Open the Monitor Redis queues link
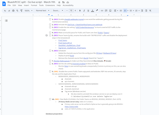Viewport: 159px width, 115px height. 62,61
